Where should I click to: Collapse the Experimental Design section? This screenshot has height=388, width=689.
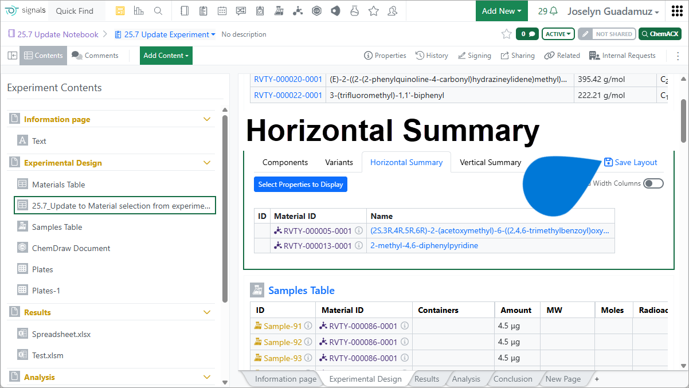(207, 163)
